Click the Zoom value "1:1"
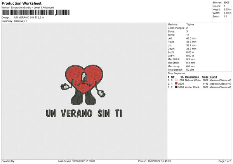The width and height of the screenshot is (233, 164). click(225, 16)
